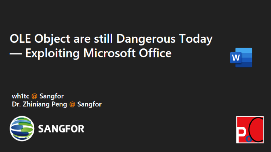Click the white SANGFOR wordmark text
271x152 pixels.
point(61,129)
